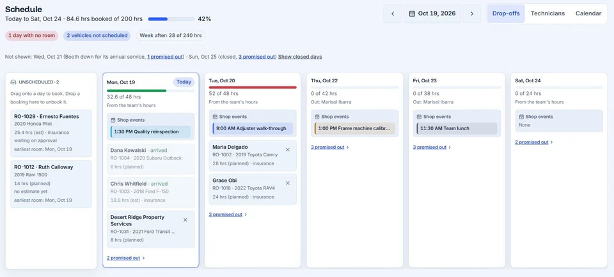Select the RO-1029 Ernesto Fuentes card
614x277 pixels.
[x=51, y=133]
